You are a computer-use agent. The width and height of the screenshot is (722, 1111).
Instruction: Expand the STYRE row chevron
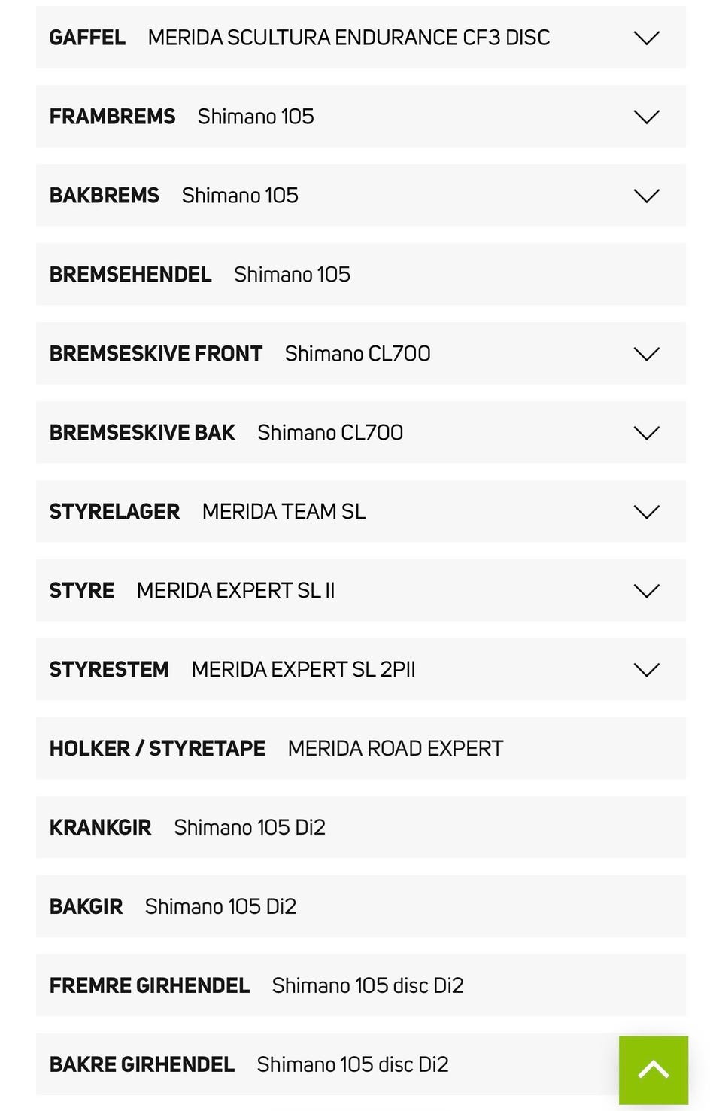point(646,591)
